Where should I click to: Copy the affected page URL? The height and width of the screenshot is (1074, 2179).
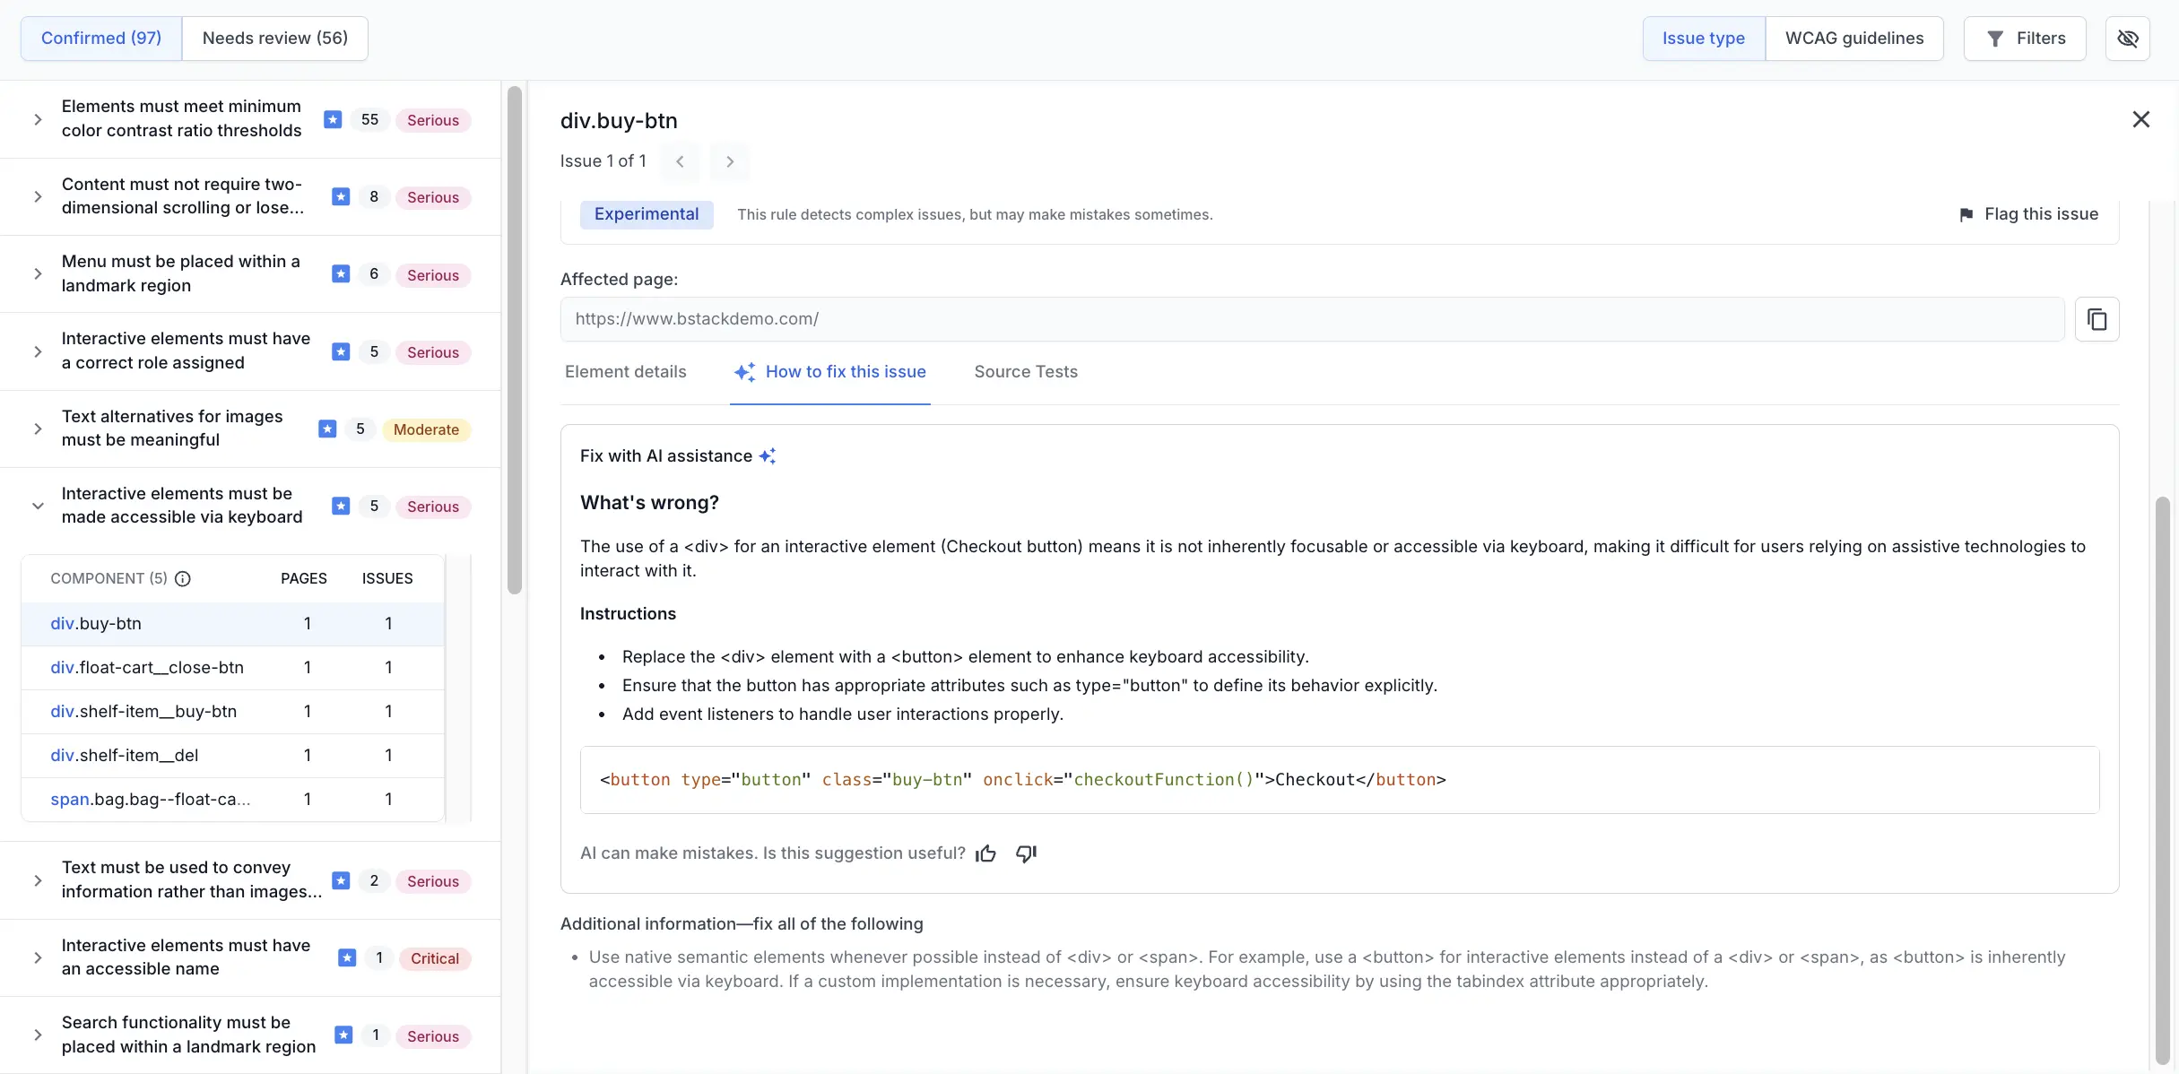[2097, 319]
